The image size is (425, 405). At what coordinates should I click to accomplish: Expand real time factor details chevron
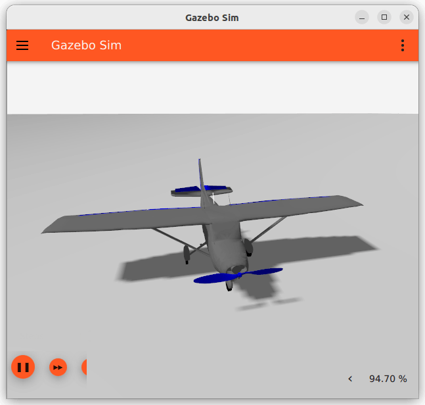click(350, 379)
